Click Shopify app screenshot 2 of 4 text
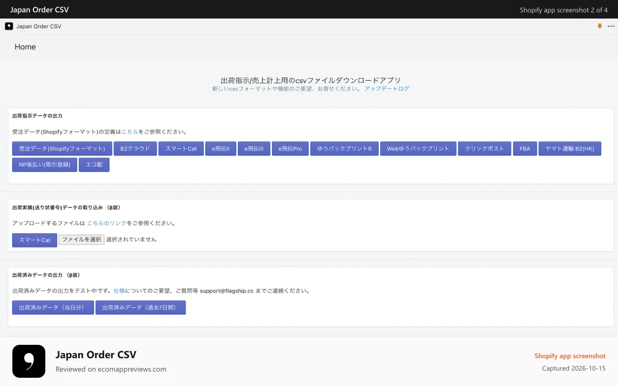Screen dimensions: 618x386 tap(564, 10)
